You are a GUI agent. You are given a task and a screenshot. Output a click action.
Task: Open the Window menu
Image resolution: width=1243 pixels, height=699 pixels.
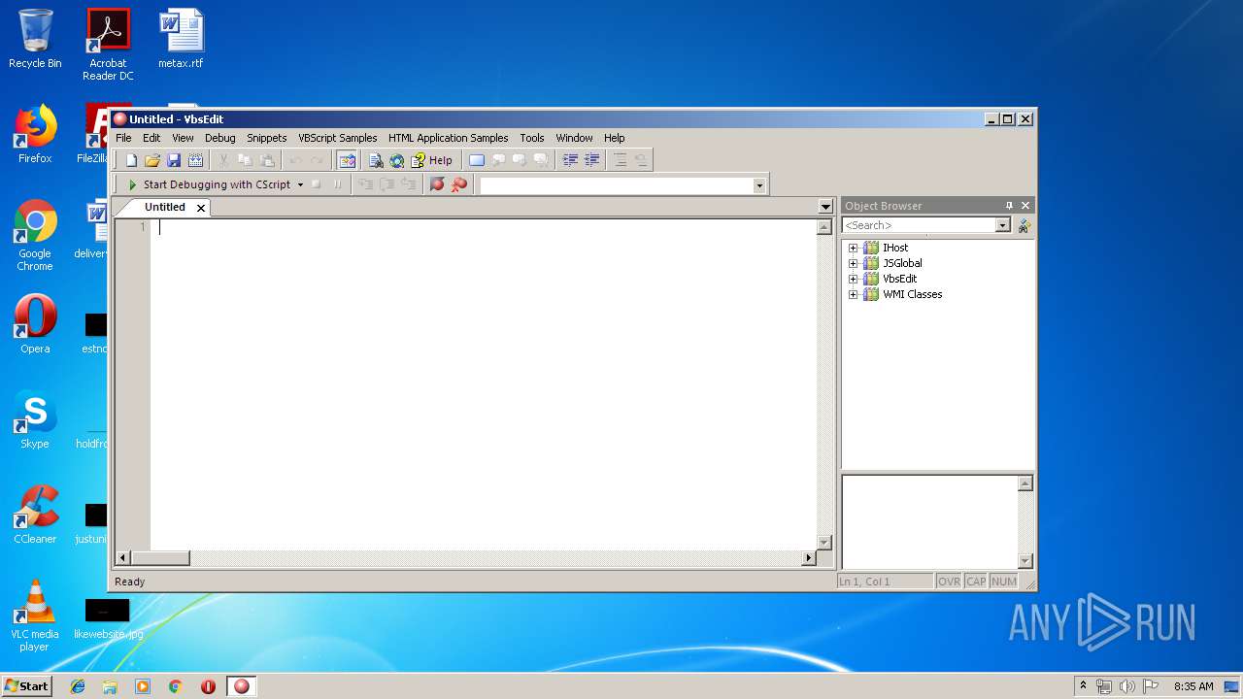tap(574, 138)
